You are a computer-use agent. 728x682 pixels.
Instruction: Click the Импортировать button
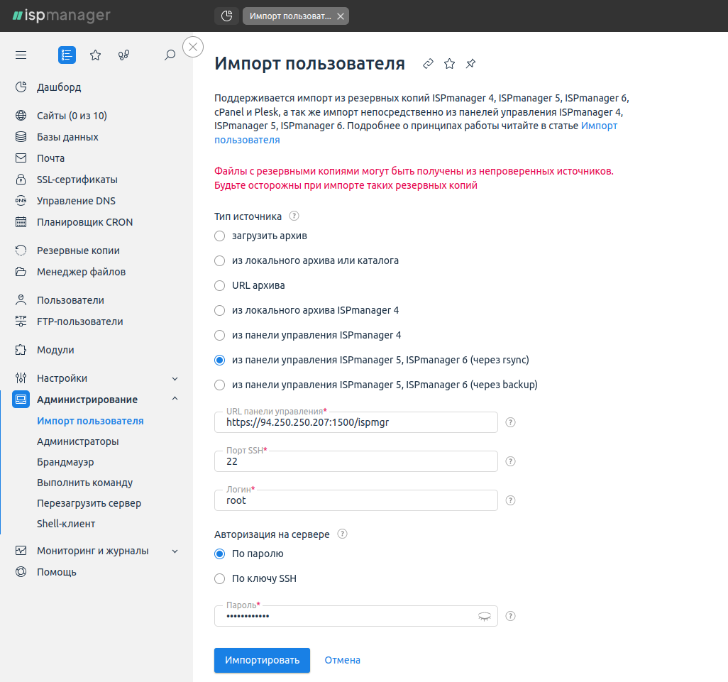click(x=262, y=660)
